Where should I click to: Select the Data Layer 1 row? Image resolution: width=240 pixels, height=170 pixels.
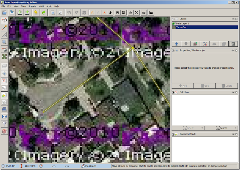click(x=205, y=23)
